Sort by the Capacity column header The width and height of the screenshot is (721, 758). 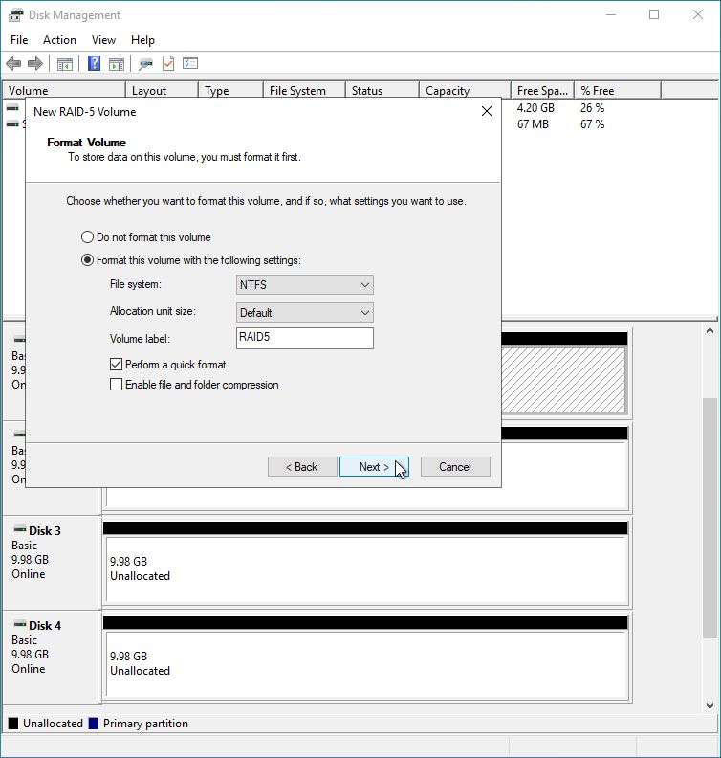(x=465, y=90)
